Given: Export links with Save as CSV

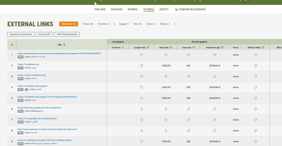Looking at the screenshot, I should pos(44,34).
